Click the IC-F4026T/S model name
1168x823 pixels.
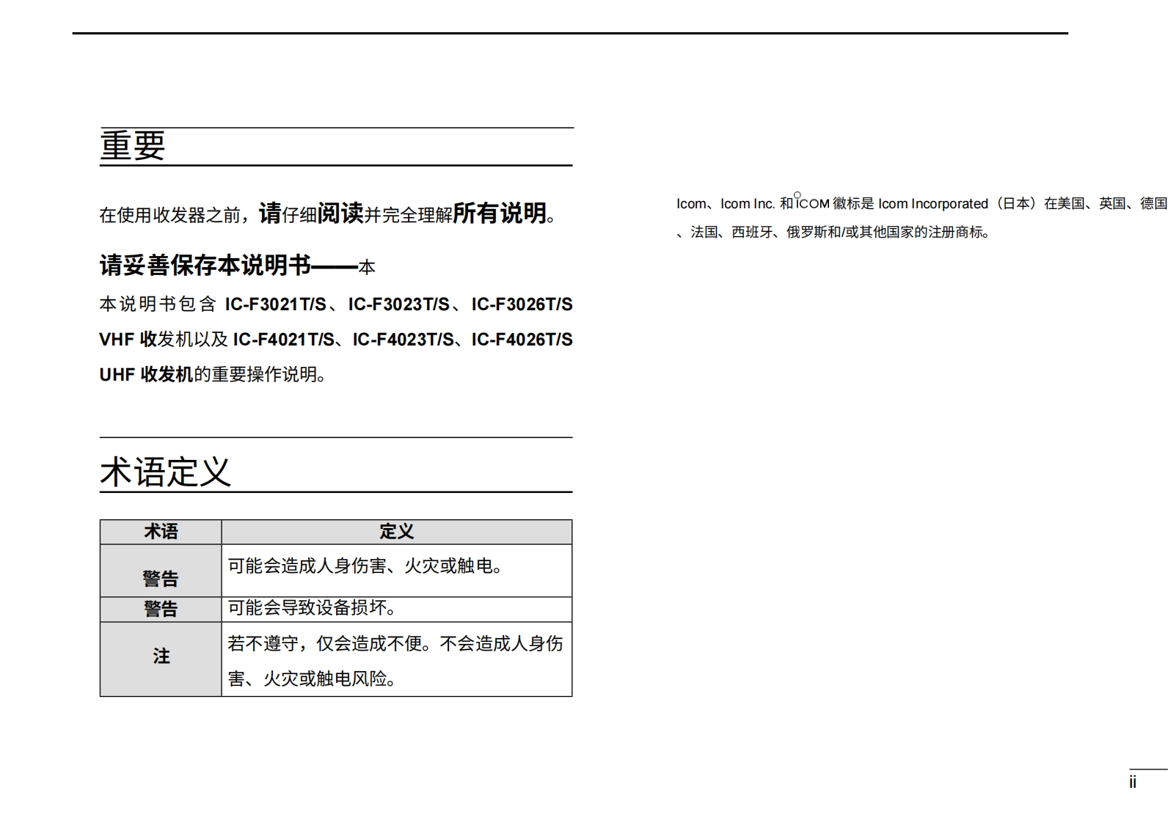[522, 340]
